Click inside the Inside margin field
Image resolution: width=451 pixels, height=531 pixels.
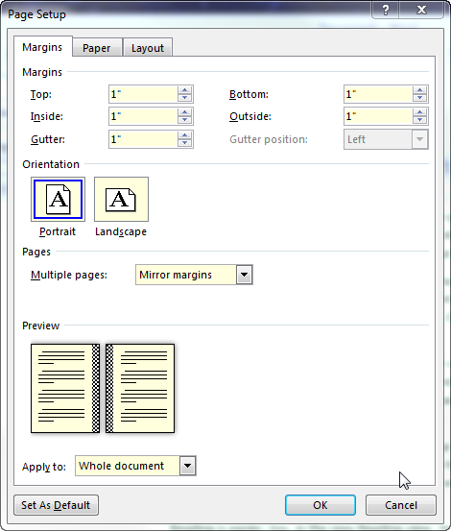tap(143, 116)
